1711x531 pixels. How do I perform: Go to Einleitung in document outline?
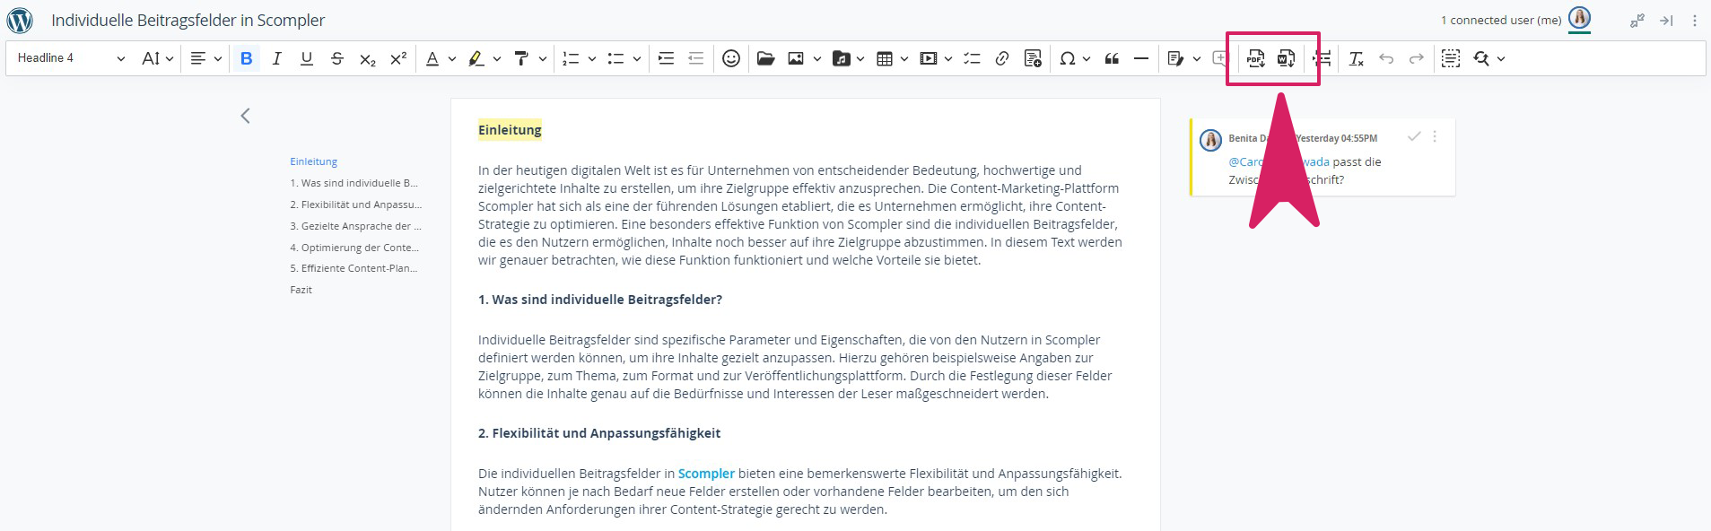(x=313, y=161)
